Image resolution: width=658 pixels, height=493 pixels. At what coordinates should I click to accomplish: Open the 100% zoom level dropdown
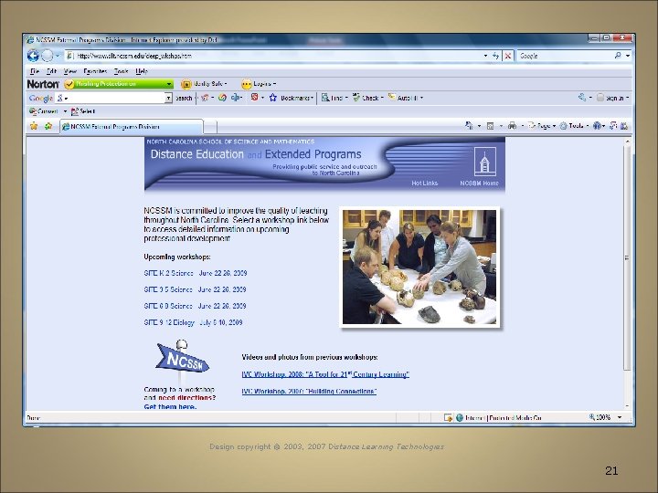coord(619,417)
